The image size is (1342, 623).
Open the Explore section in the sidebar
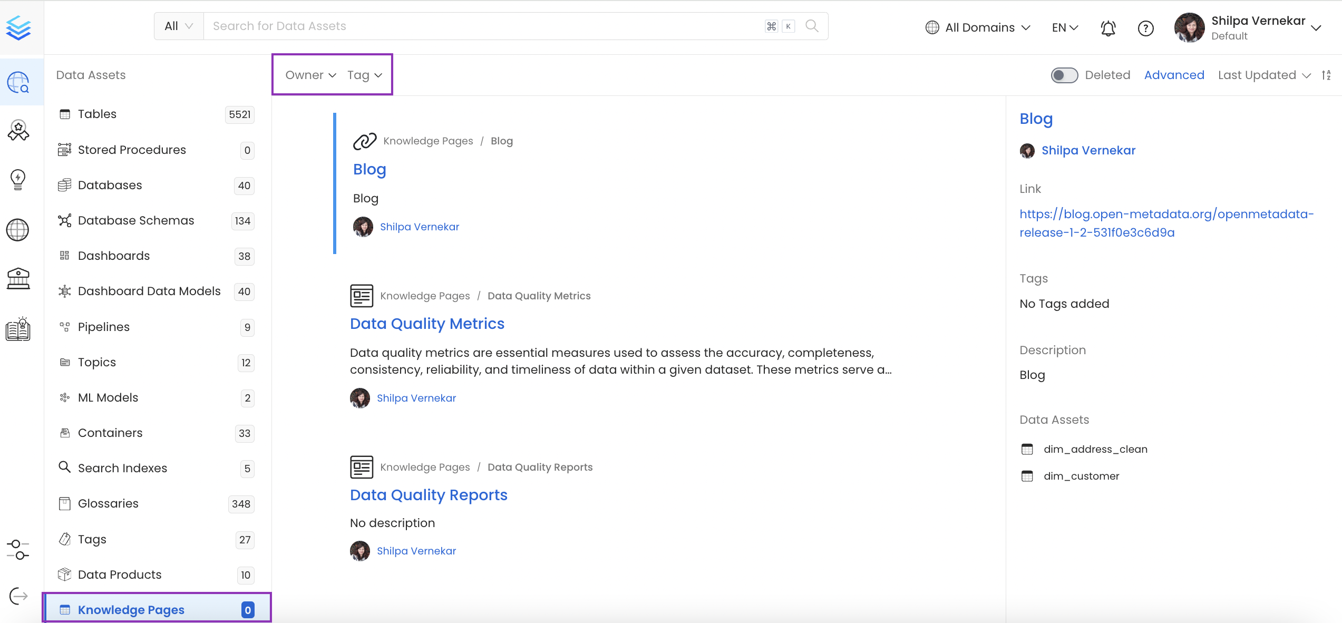click(18, 82)
